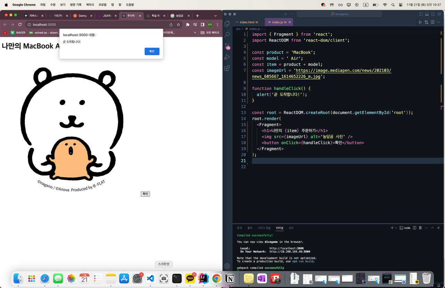Screen dimensions: 445x288
Task: Switch to 디버그 콘솔 panel tab
Action: click(264, 228)
